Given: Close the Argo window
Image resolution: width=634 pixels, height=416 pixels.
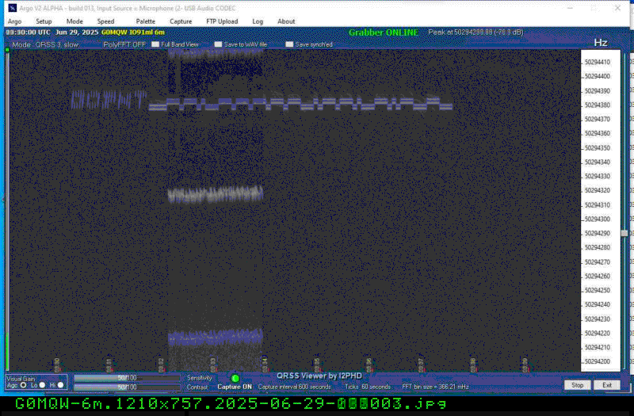Looking at the screenshot, I should (x=617, y=8).
